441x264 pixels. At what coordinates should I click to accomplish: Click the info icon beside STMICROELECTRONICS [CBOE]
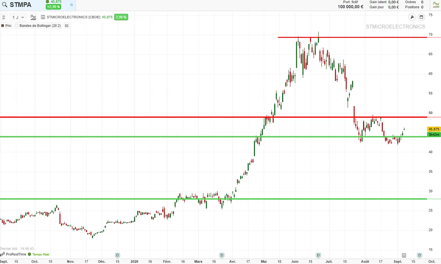click(x=43, y=17)
